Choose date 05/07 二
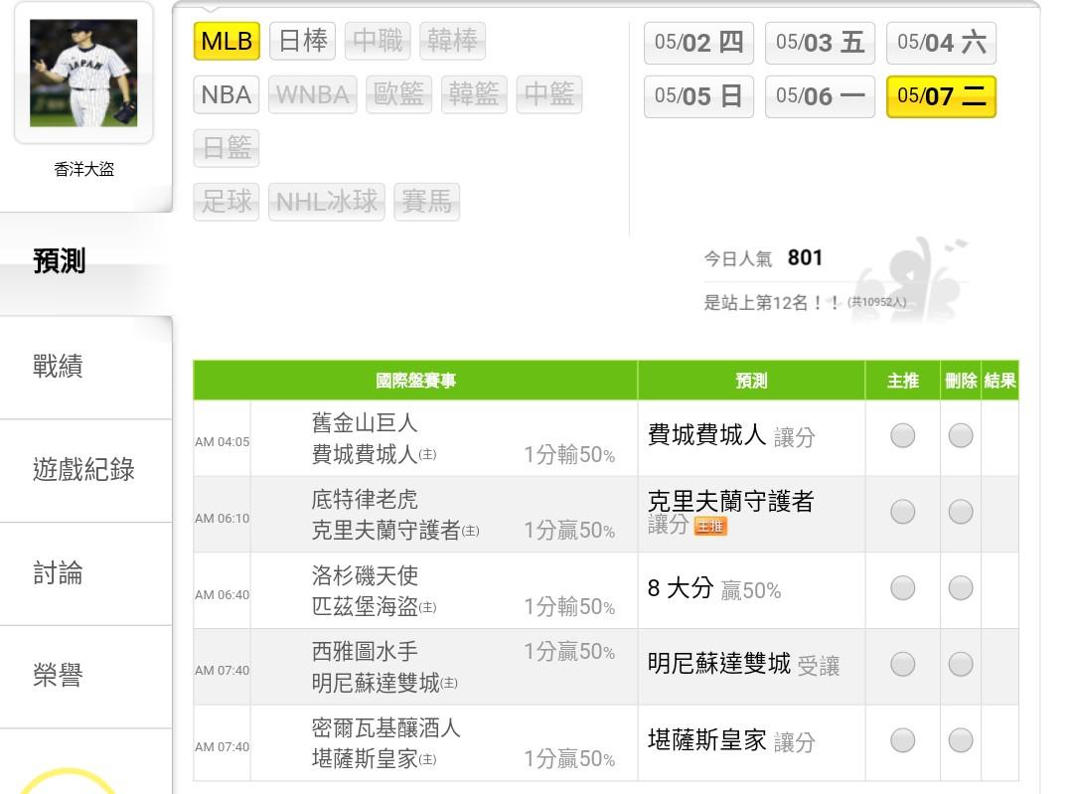The image size is (1073, 794). pos(941,96)
